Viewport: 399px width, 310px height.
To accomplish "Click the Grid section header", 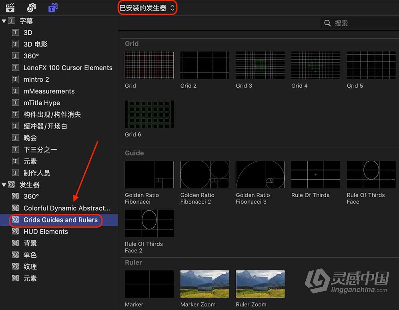I will coord(132,44).
